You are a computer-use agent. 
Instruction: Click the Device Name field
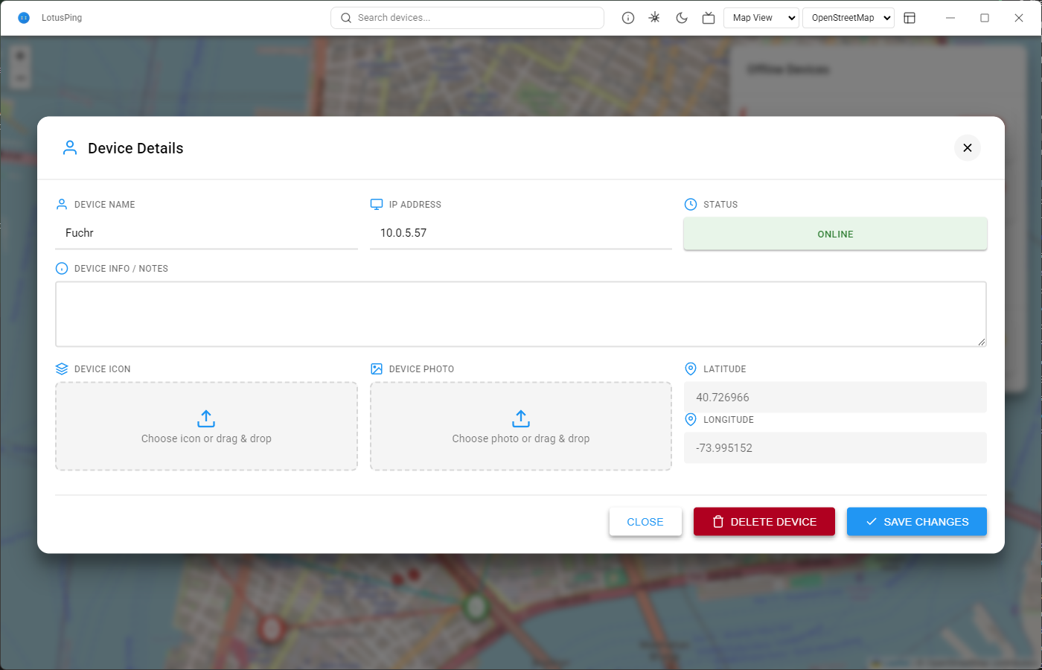coord(206,233)
